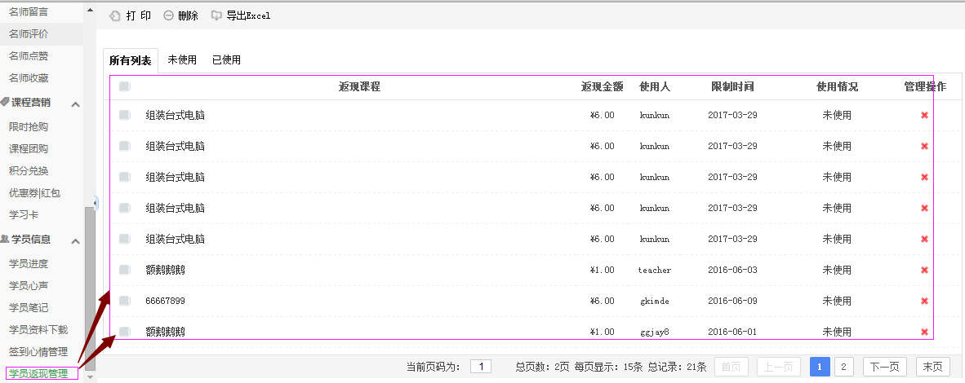Collapse the sidebar using the splitter handle
965x383 pixels.
(x=96, y=203)
